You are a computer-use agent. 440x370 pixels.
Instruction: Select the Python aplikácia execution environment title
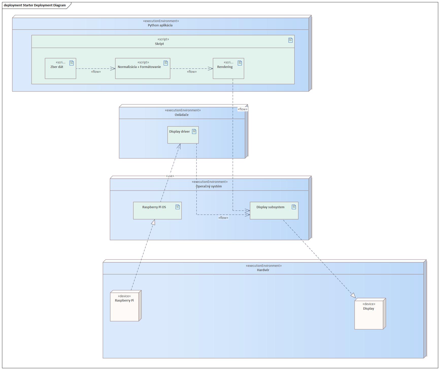160,25
